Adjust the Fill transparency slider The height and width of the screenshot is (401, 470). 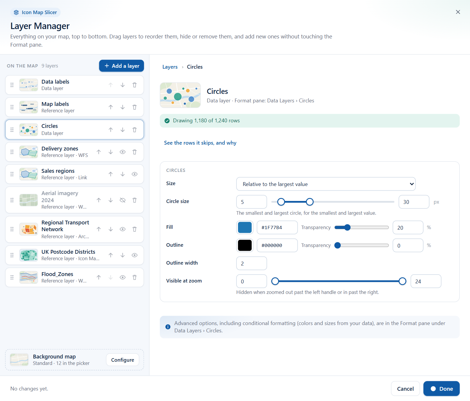tap(362, 228)
